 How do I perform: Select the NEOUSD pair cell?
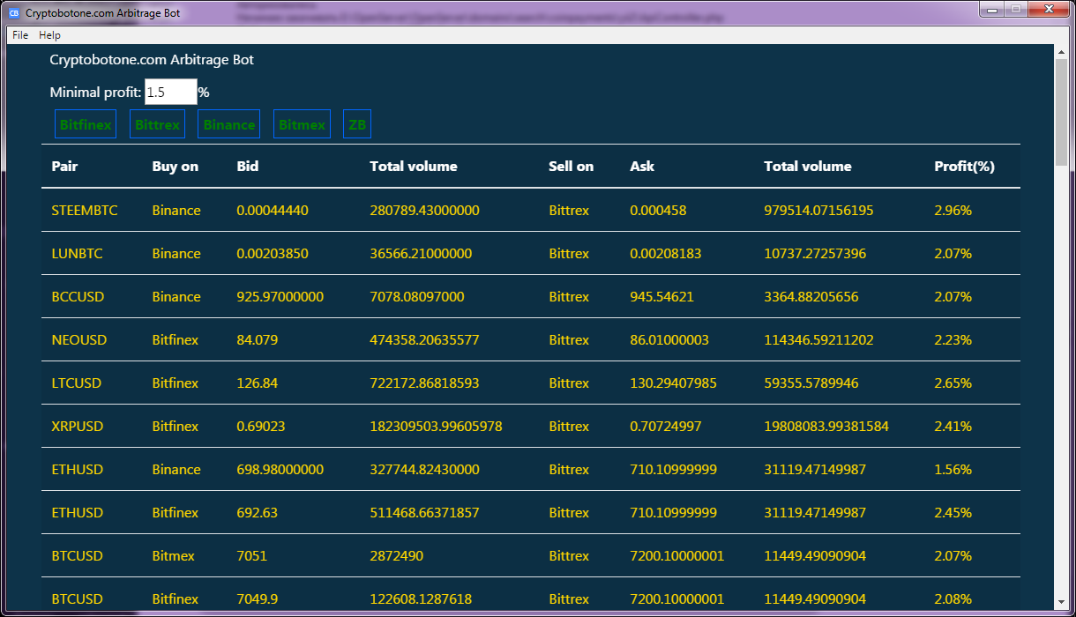(79, 340)
